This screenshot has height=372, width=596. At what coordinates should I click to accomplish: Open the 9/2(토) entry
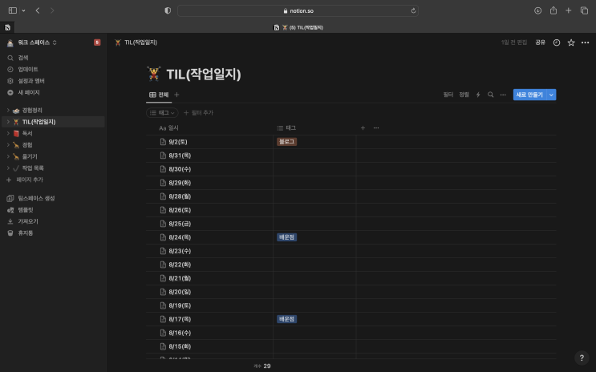(x=178, y=142)
